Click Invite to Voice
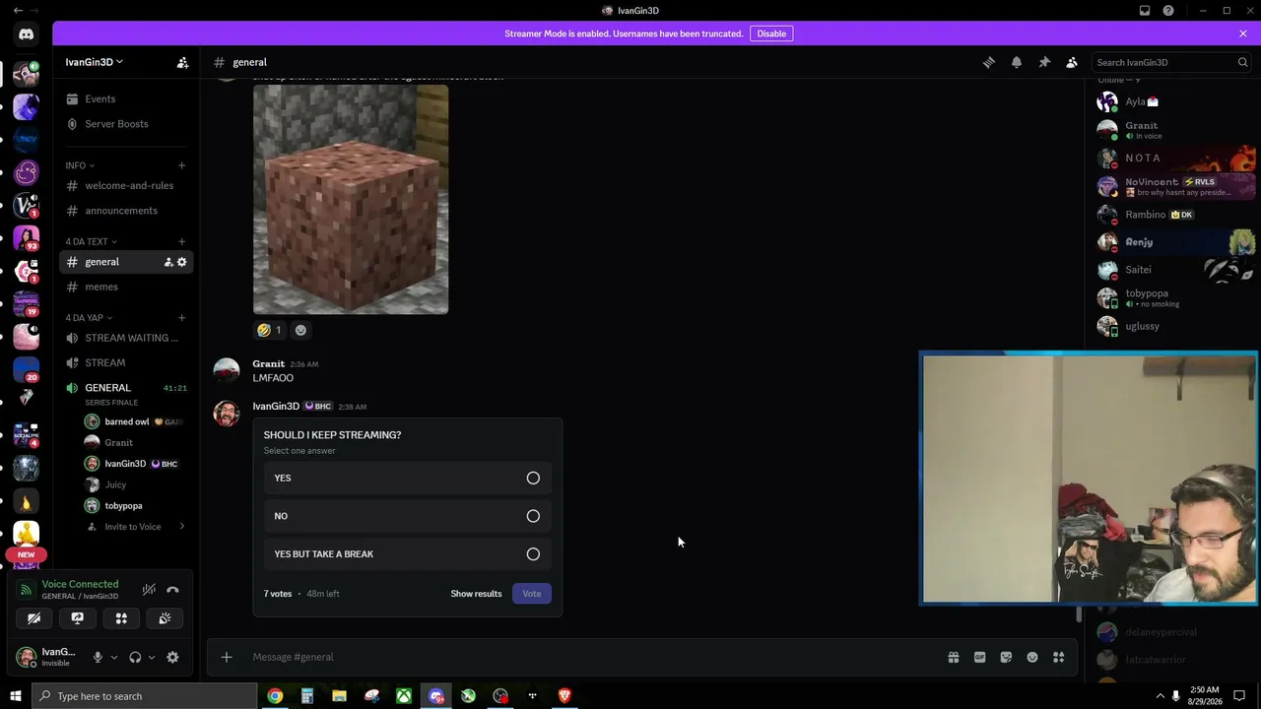Viewport: 1261px width, 709px height. point(134,527)
